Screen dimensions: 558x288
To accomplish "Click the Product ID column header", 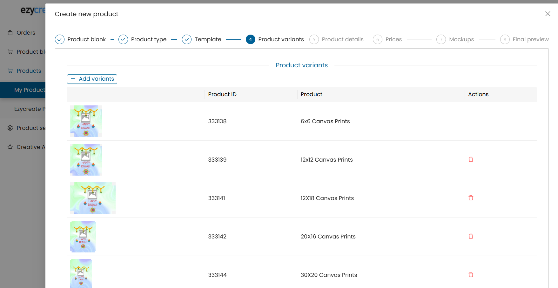I will coord(222,94).
